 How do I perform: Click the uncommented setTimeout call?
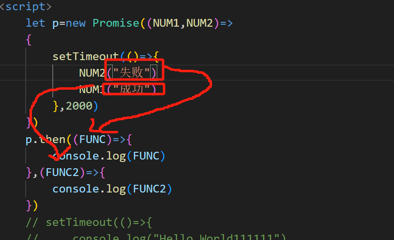(x=86, y=56)
